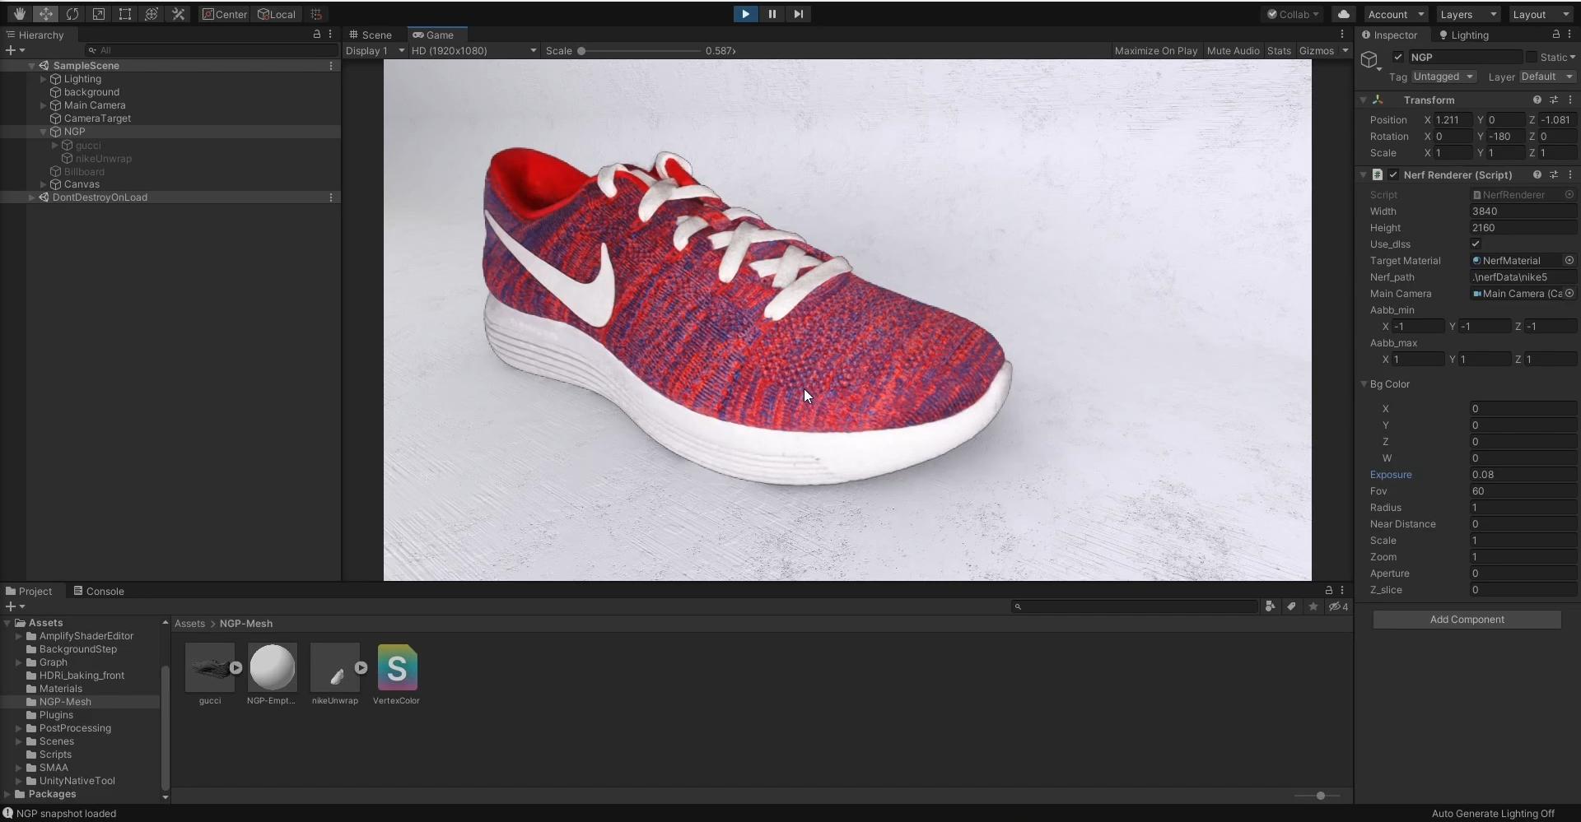1581x822 pixels.
Task: Open Transform preset selector icon
Action: [1554, 100]
